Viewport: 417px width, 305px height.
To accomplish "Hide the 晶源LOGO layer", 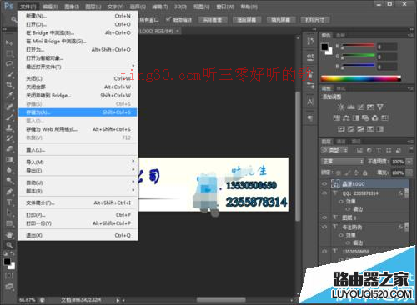I will click(324, 184).
